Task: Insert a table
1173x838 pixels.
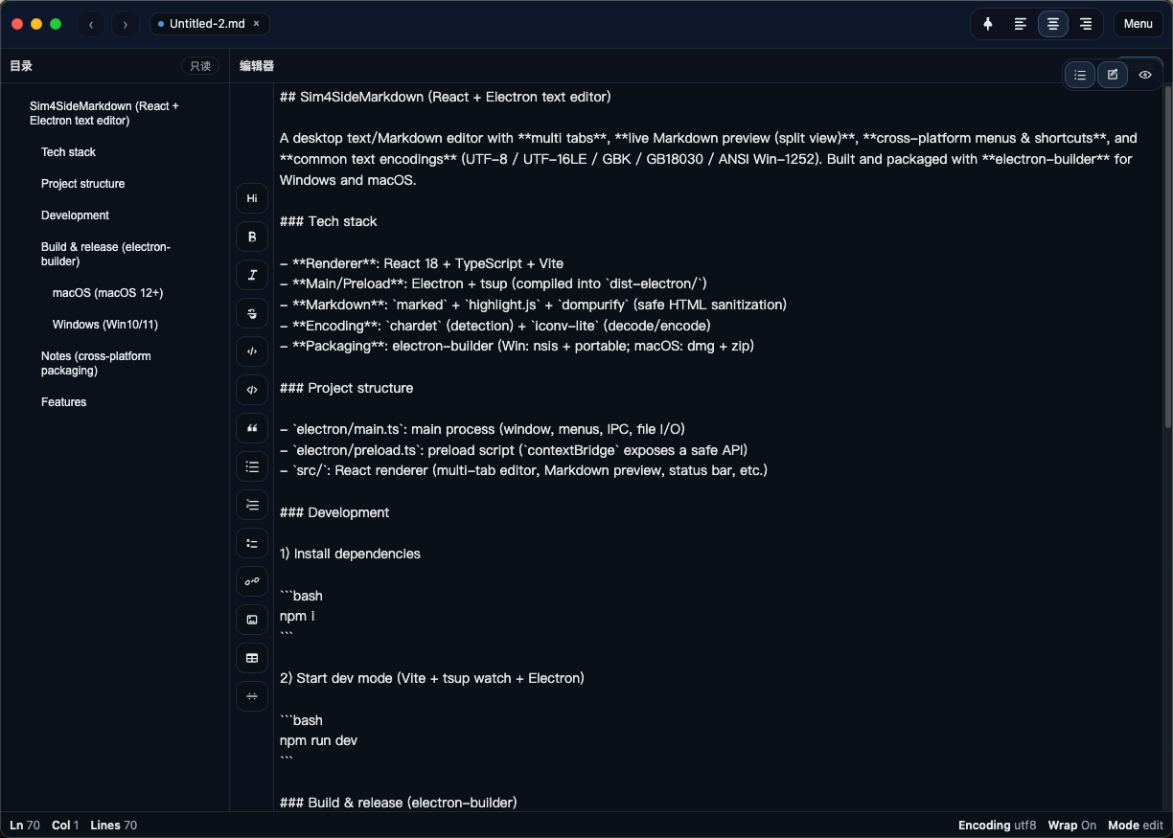Action: [252, 658]
